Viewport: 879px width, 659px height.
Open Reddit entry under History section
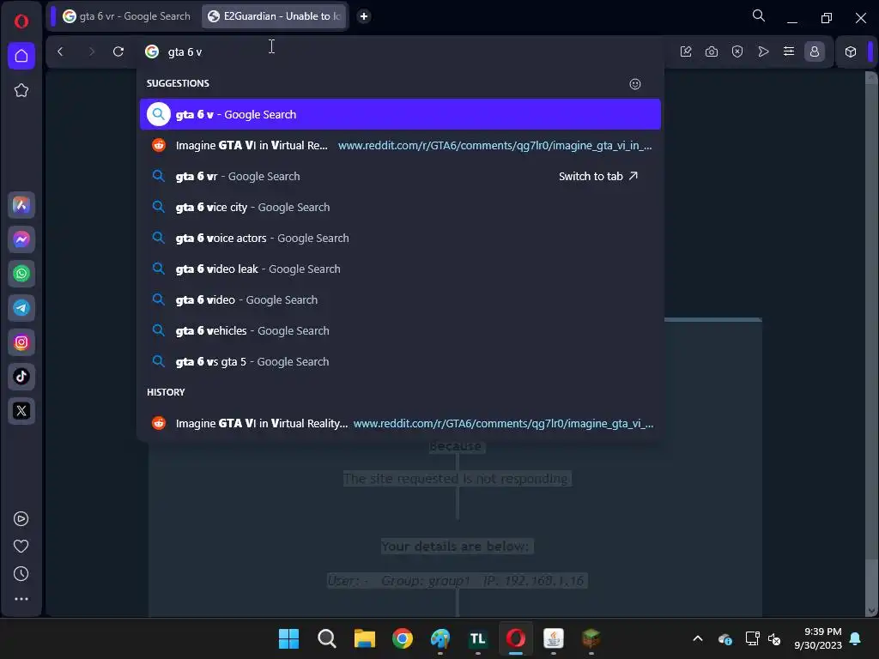400,423
